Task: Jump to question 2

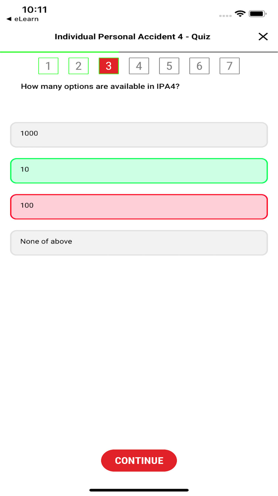Action: [x=79, y=66]
